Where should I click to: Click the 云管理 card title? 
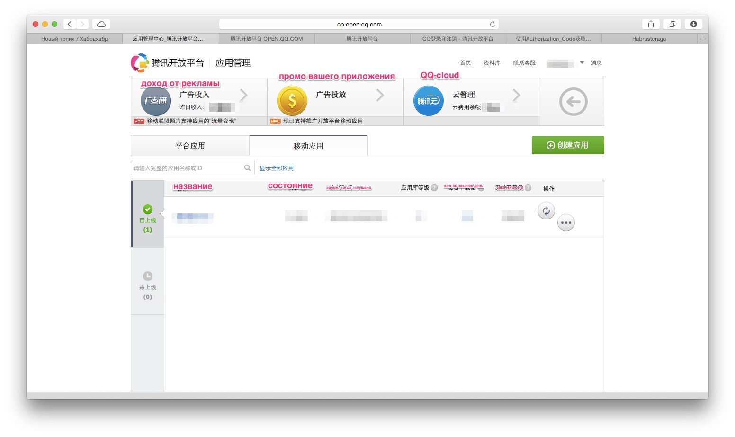[464, 95]
